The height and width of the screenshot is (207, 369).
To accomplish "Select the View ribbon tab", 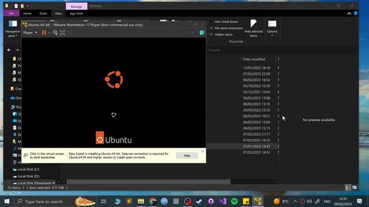I will [58, 13].
